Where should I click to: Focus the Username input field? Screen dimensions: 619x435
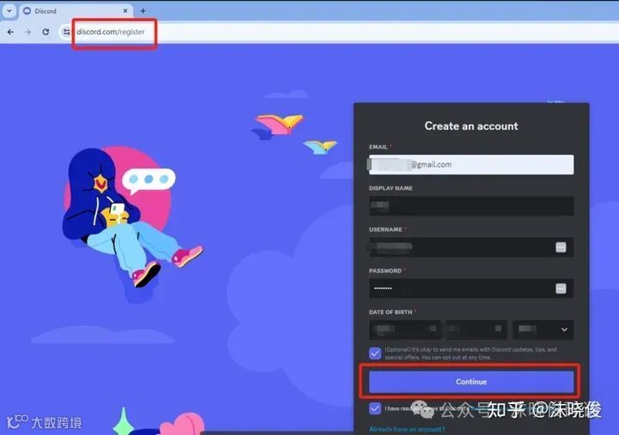tap(471, 247)
